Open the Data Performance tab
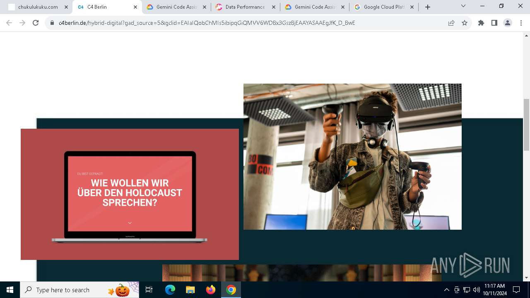530x298 pixels. point(245,7)
